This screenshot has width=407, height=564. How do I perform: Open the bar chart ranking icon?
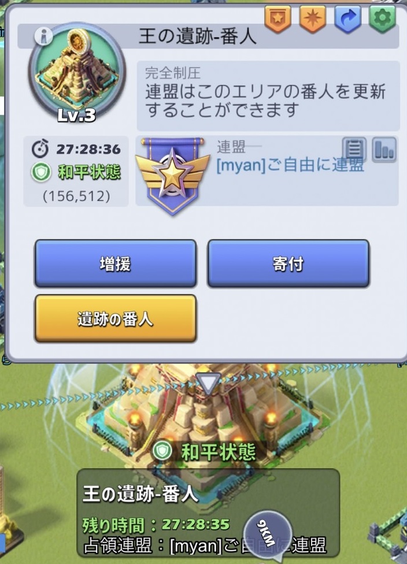[384, 149]
